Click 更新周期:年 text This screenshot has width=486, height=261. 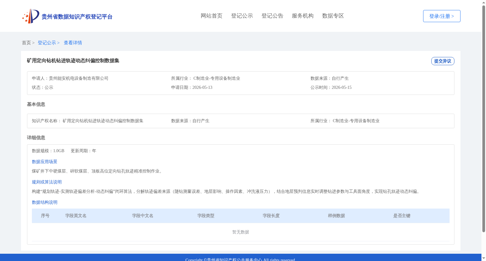pos(84,151)
